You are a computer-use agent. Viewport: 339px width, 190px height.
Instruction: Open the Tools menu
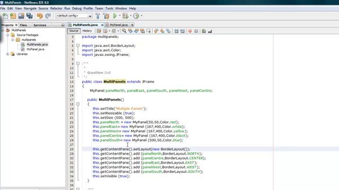[x=109, y=8]
